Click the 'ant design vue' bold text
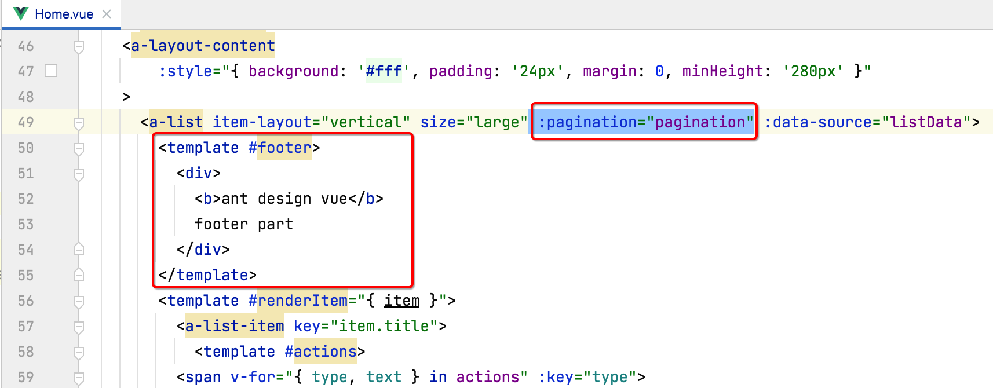 (x=284, y=199)
